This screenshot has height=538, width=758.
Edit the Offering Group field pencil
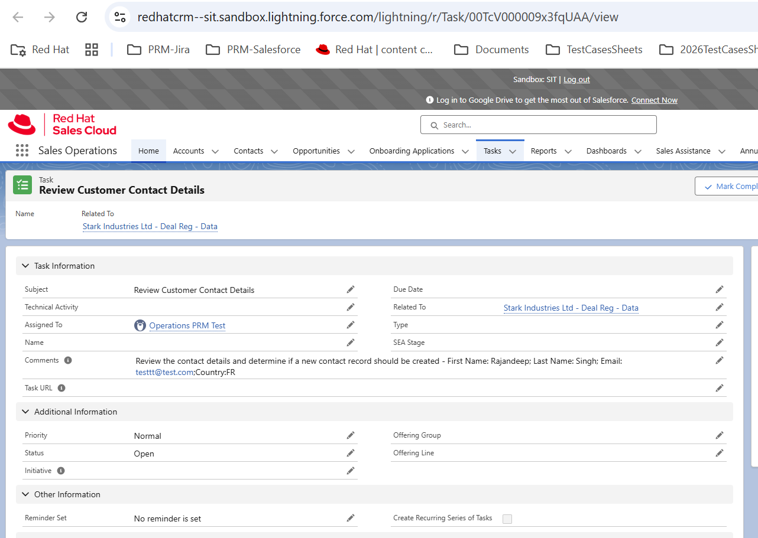720,435
